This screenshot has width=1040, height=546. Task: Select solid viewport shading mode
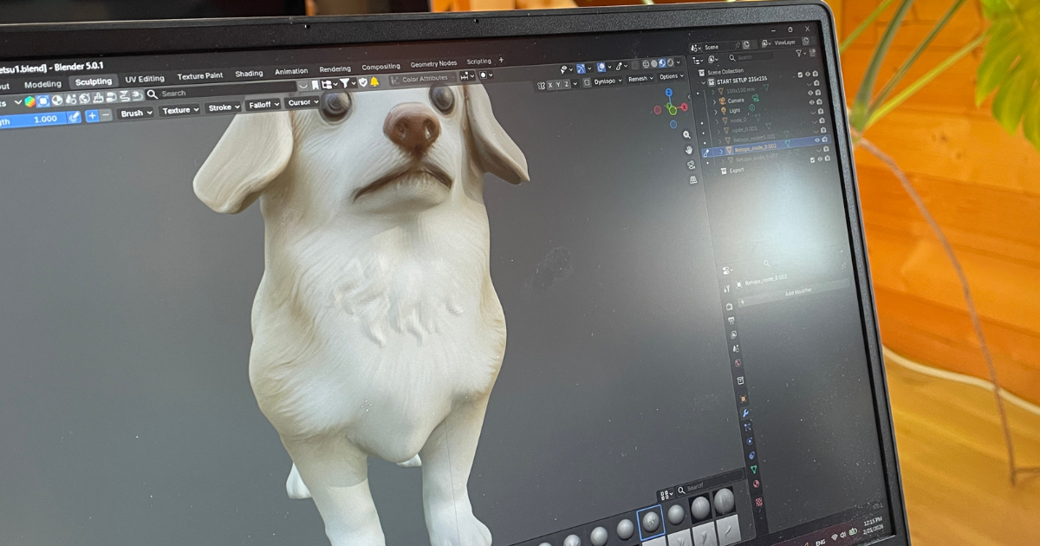654,64
